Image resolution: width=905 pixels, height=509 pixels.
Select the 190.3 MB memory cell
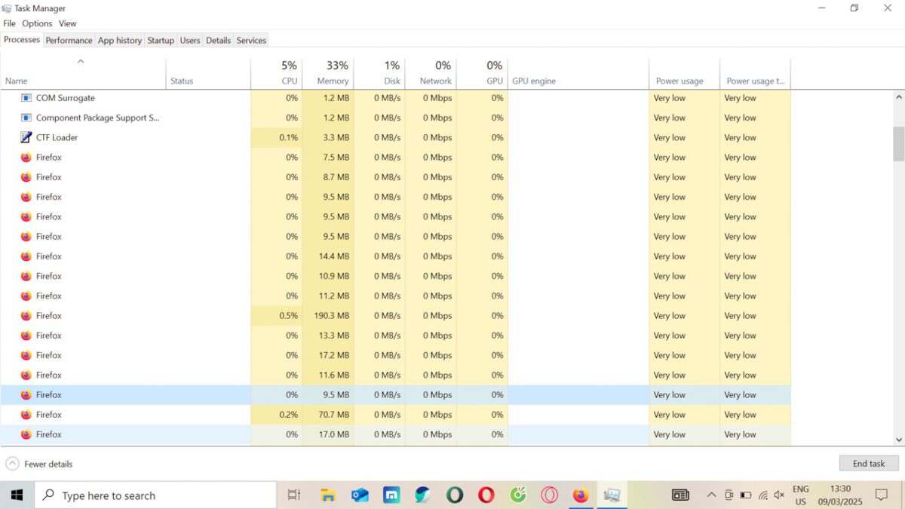pos(327,316)
